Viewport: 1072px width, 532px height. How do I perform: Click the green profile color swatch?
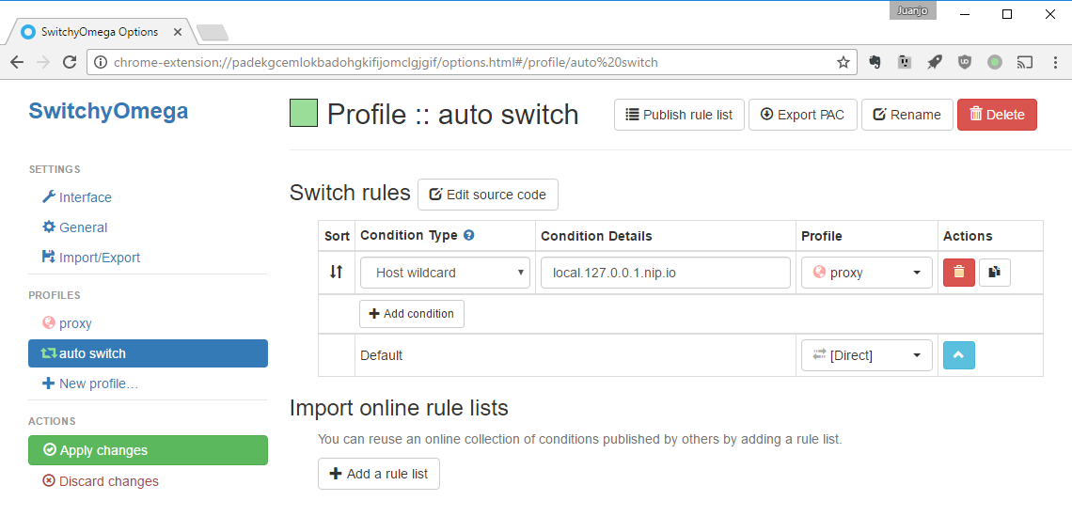[304, 114]
